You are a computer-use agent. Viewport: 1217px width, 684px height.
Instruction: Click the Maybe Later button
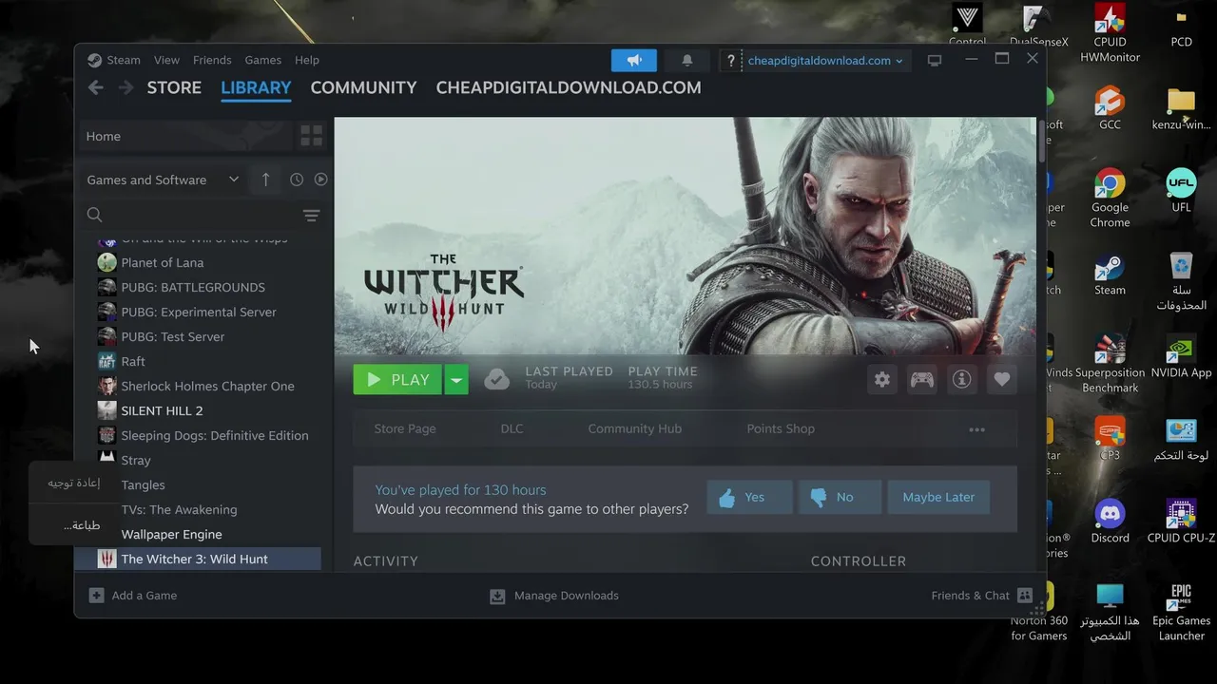(938, 497)
